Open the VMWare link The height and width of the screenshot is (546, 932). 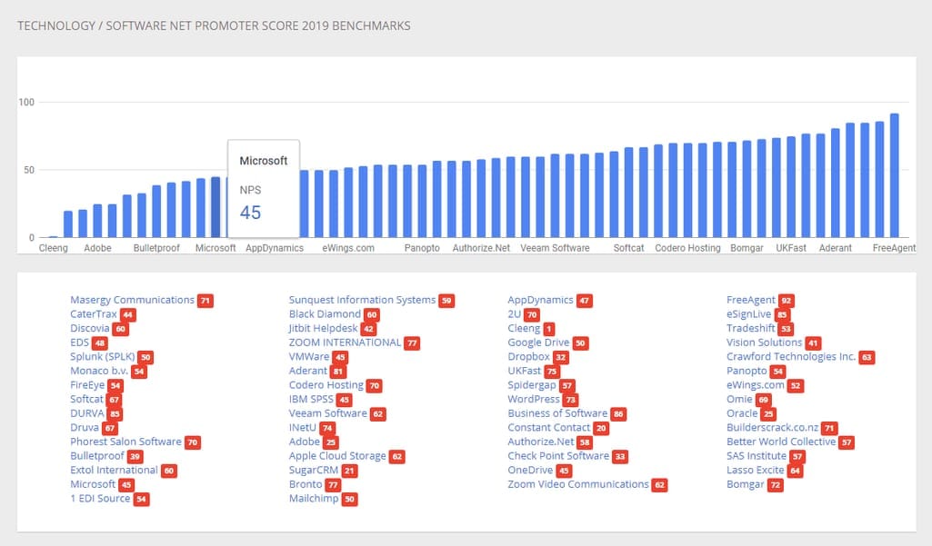pyautogui.click(x=309, y=357)
